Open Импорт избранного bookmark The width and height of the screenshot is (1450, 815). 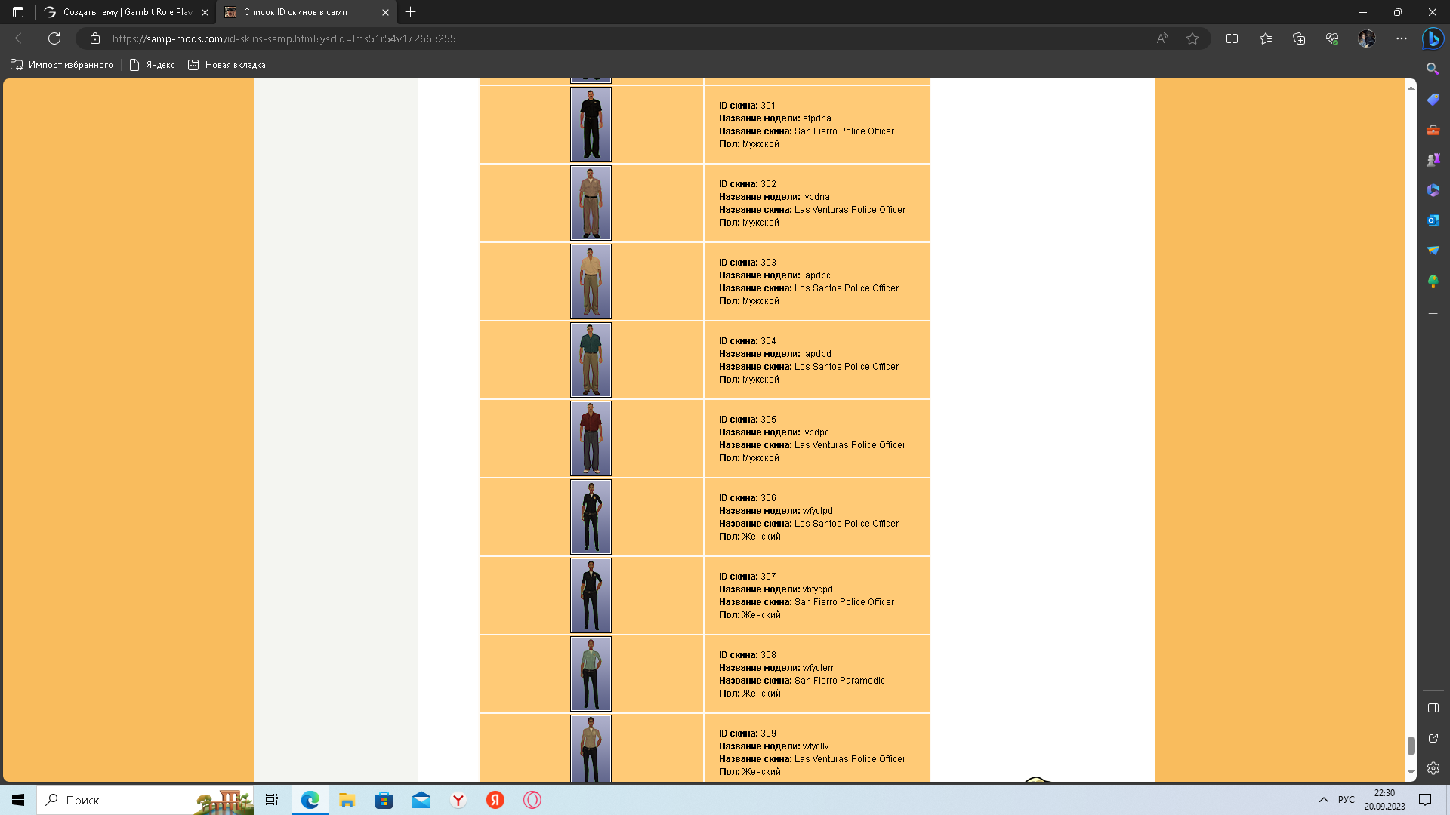tap(62, 65)
